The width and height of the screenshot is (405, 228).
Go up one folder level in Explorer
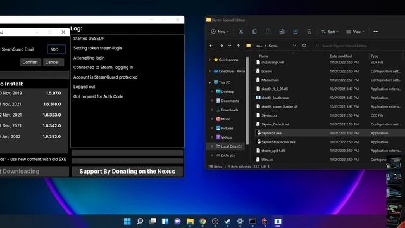(238, 46)
